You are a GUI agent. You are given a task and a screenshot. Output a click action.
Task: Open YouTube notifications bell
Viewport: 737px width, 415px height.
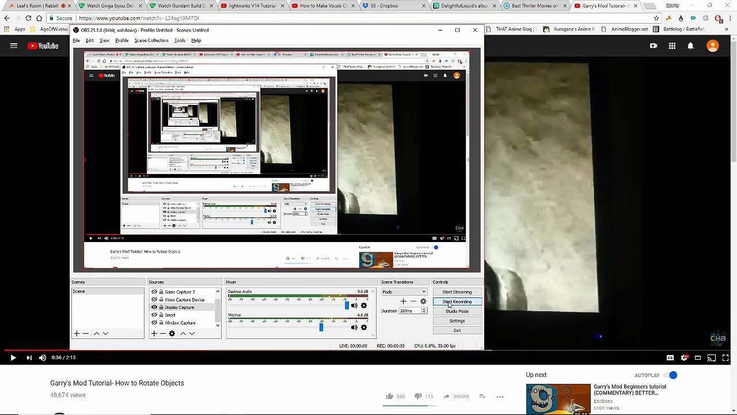click(x=690, y=46)
